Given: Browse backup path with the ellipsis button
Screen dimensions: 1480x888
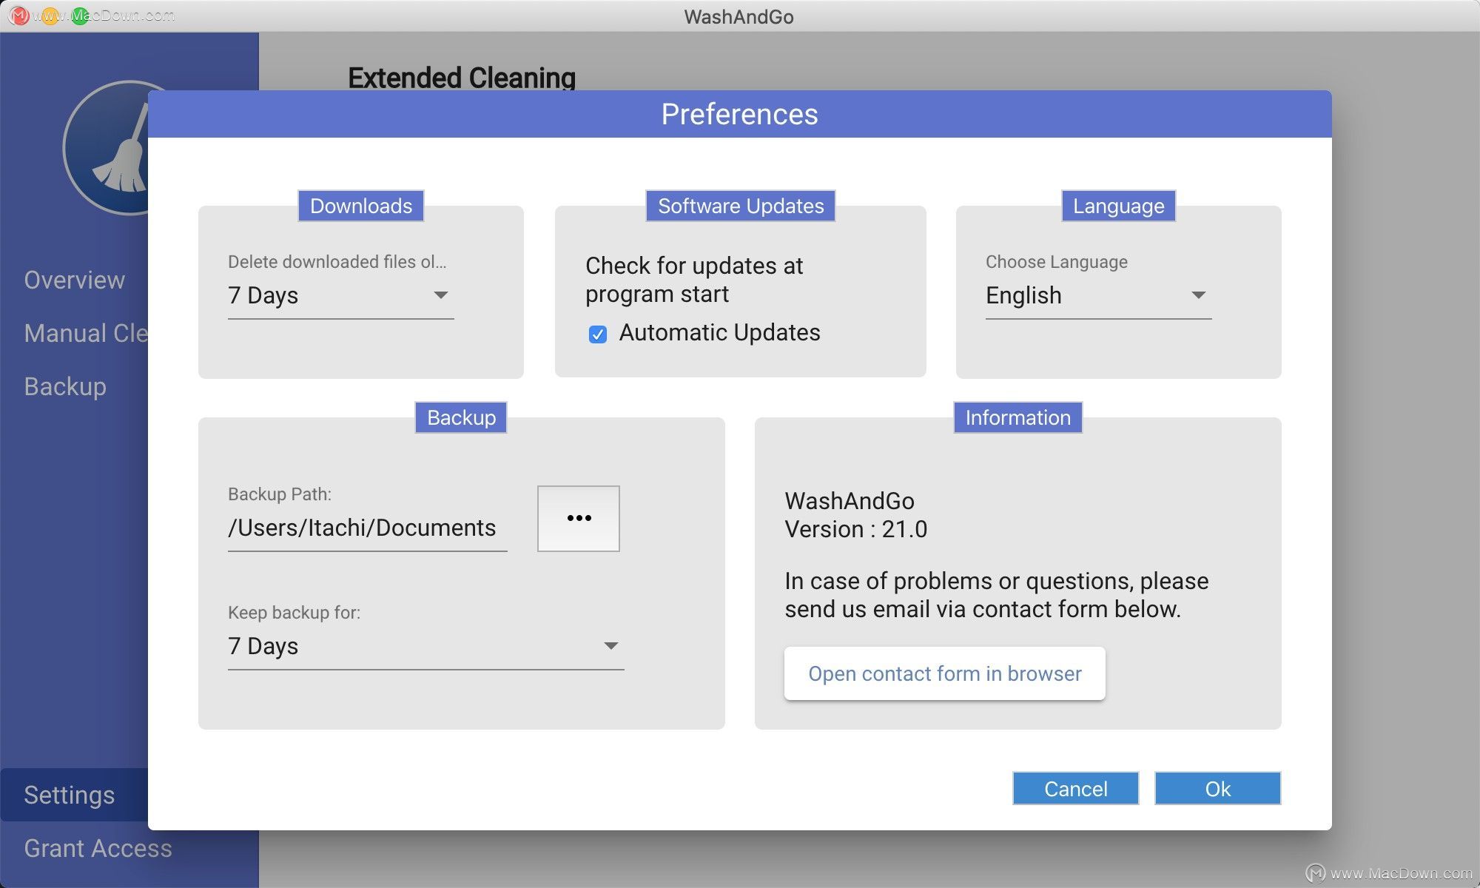Looking at the screenshot, I should [579, 518].
